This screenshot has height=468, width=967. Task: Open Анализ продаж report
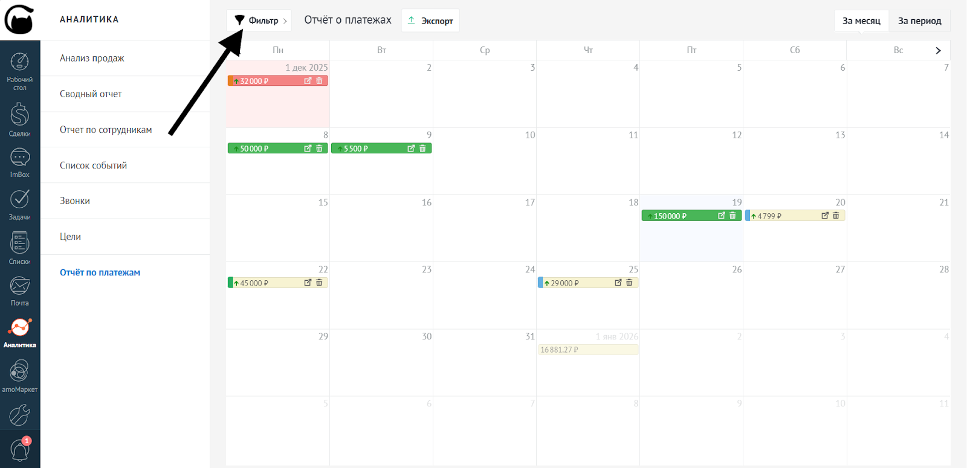click(x=92, y=58)
